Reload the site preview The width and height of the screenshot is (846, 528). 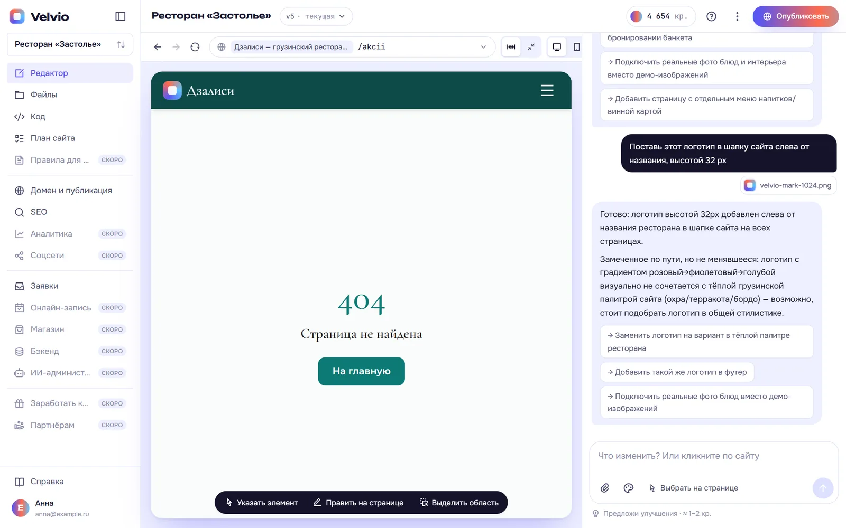pyautogui.click(x=195, y=47)
